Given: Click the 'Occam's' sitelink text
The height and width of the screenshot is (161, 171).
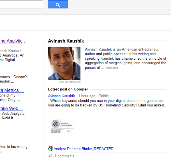Looking at the screenshot, I should [x=21, y=77].
